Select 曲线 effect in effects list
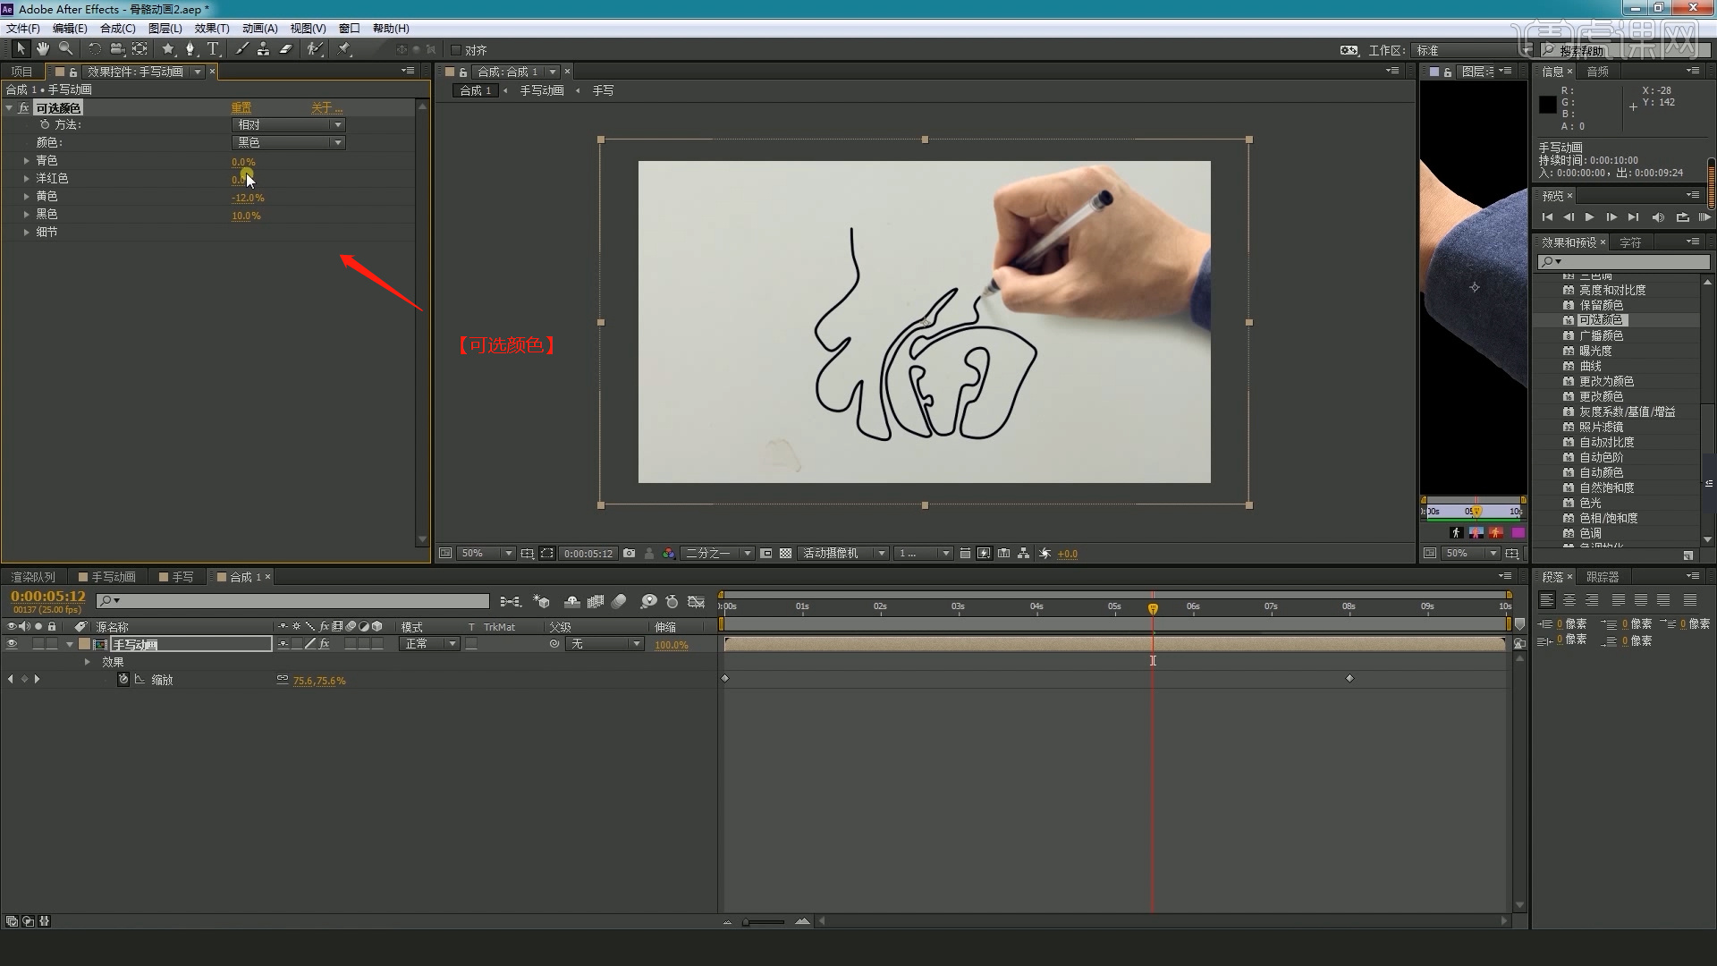 tap(1590, 367)
